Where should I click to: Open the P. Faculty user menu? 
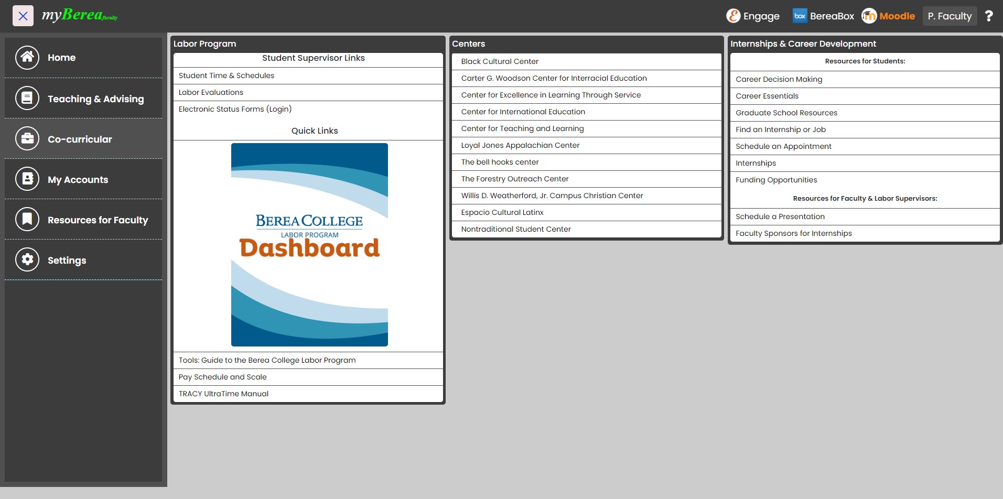(x=949, y=16)
